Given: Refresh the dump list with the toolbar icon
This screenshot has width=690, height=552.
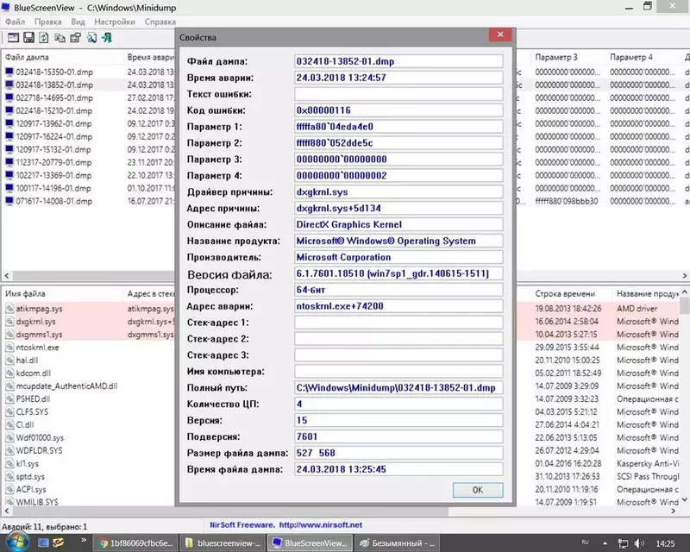Looking at the screenshot, I should 44,38.
